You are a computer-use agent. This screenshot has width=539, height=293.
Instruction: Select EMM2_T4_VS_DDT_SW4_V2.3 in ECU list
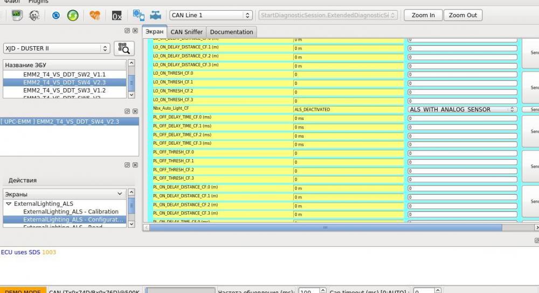[x=64, y=82]
